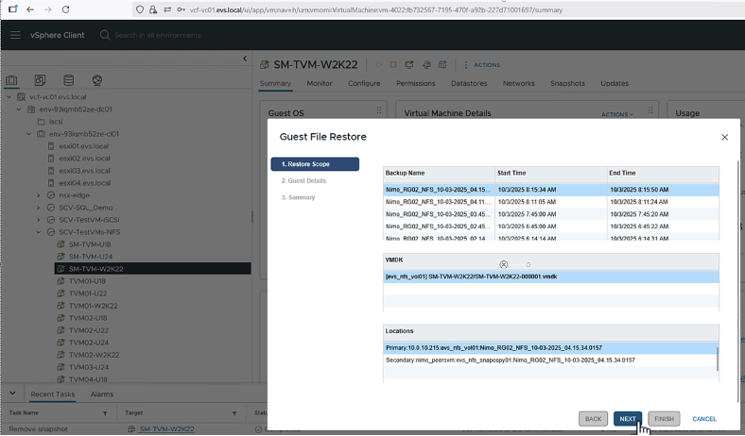Expand the SCV-TestVM-iSCSI resource pool
Viewport: 745px width, 436px height.
(39, 220)
